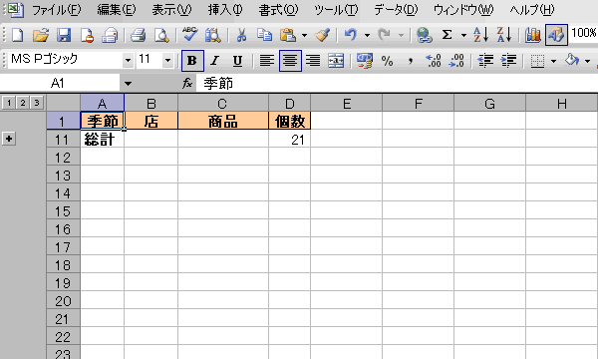This screenshot has width=598, height=359.
Task: Insert hyperlink with the globe icon
Action: coord(424,35)
